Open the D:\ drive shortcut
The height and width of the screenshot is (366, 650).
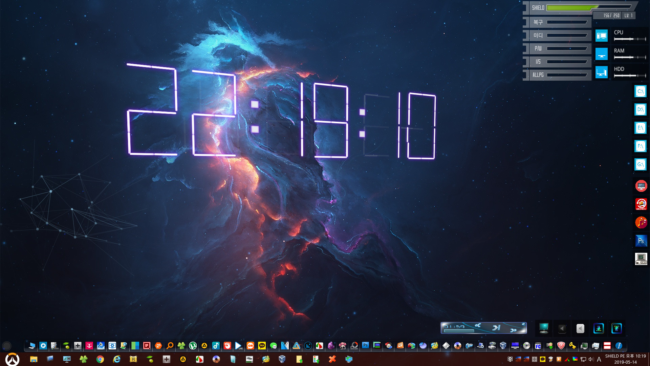tap(640, 110)
